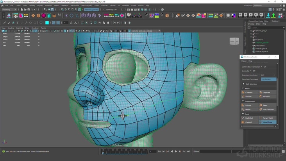This screenshot has height=161, width=286.
Task: Click the Modeling Toolkit vertical scrollbar
Action: click(277, 93)
